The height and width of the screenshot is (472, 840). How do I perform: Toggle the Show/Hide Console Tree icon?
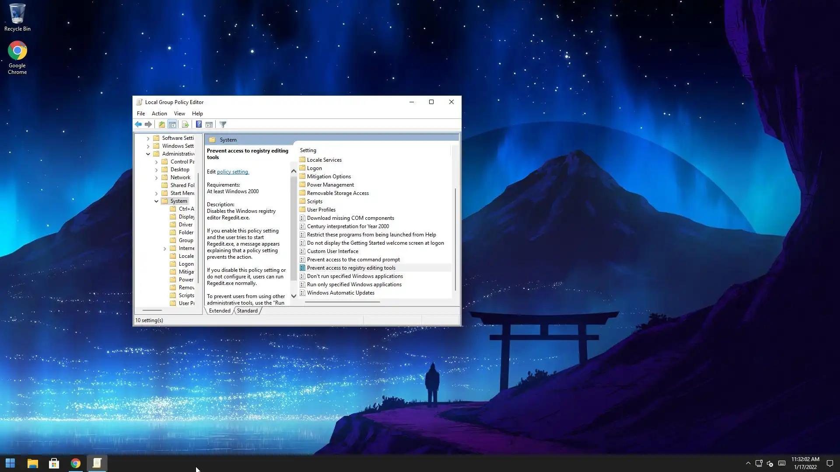(x=172, y=125)
